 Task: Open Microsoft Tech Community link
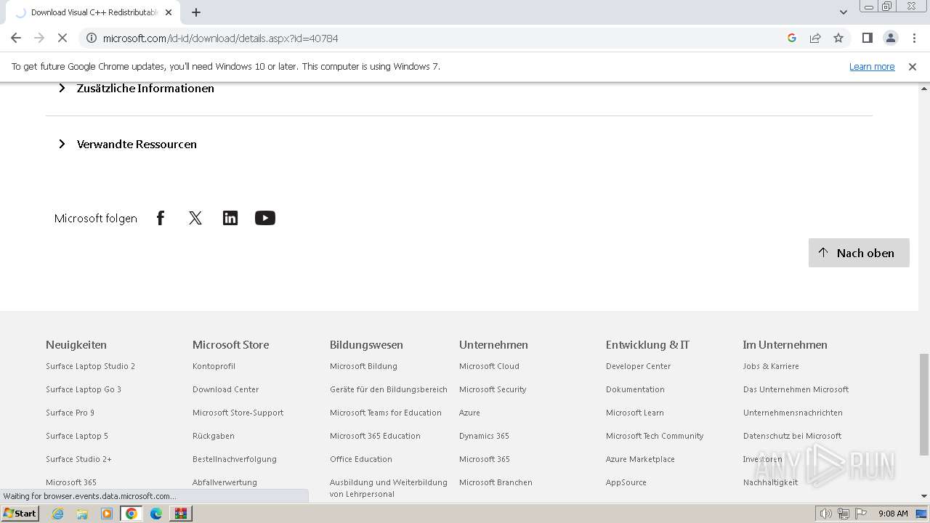[655, 436]
